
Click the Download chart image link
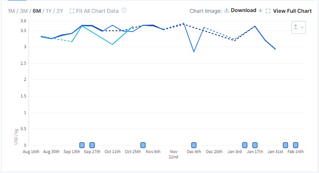pyautogui.click(x=243, y=11)
